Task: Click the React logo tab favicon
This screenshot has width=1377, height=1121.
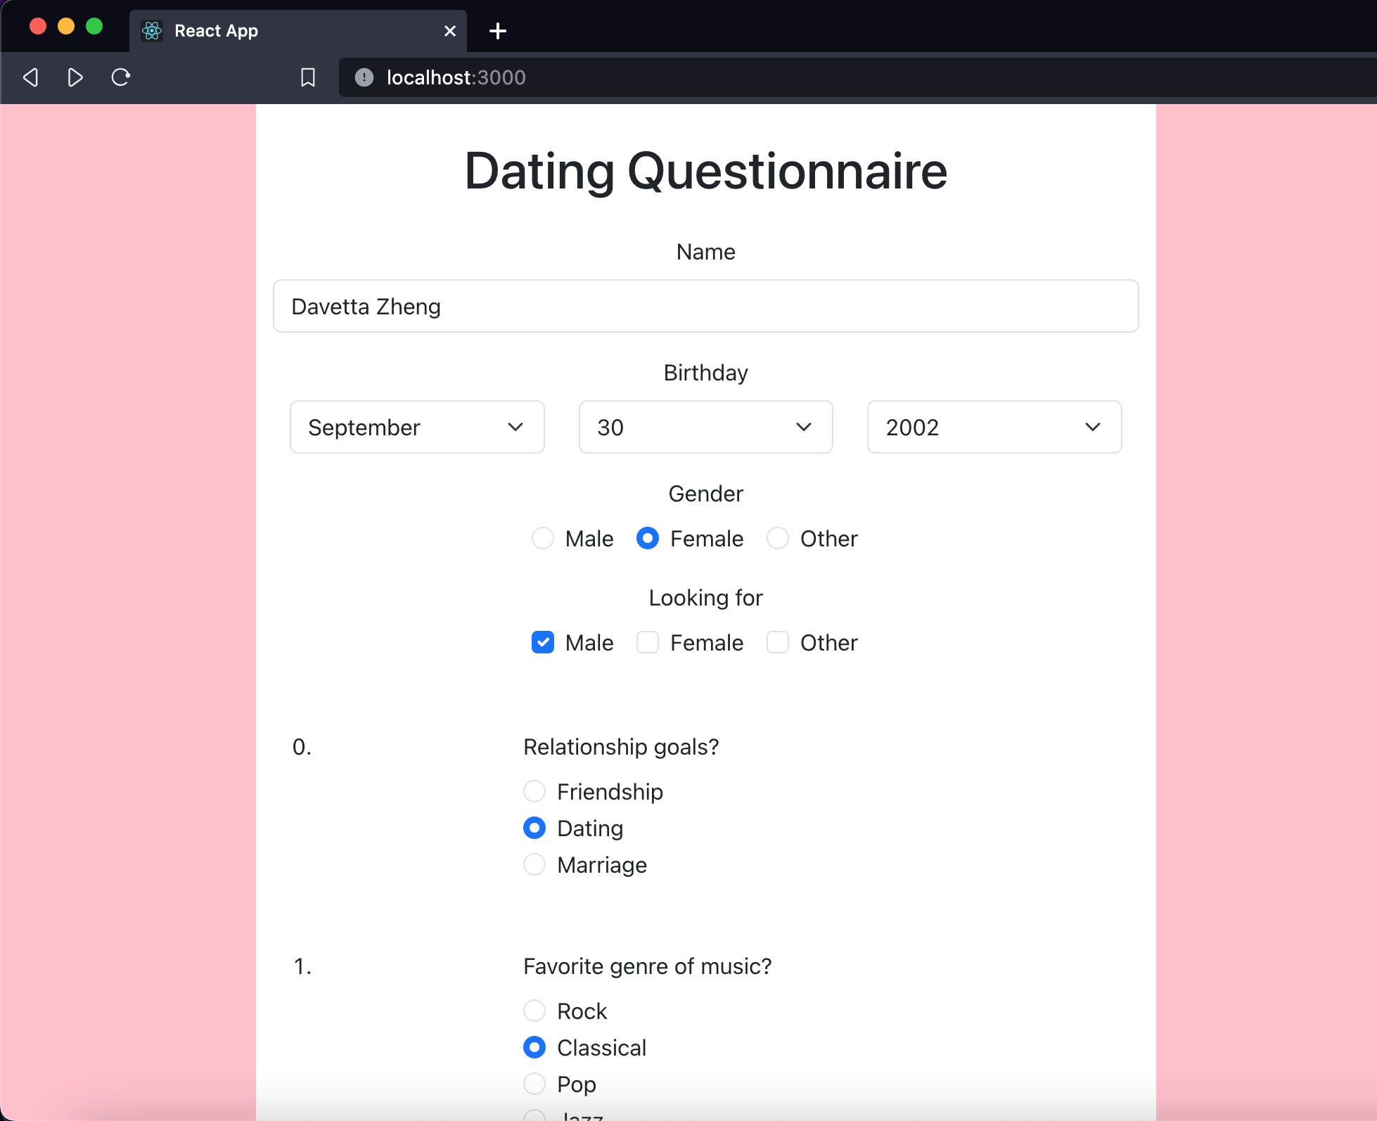Action: pyautogui.click(x=152, y=31)
